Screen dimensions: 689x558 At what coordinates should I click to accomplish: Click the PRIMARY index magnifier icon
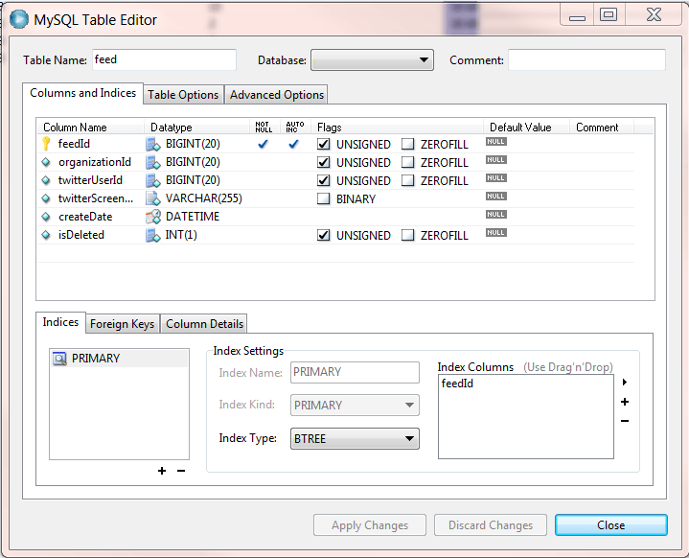[59, 359]
